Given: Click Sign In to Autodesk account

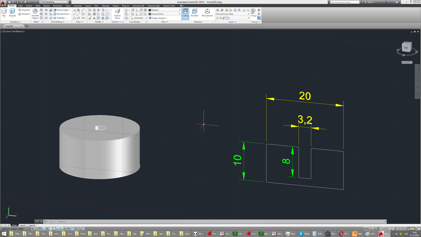Looking at the screenshot, I should (371, 2).
